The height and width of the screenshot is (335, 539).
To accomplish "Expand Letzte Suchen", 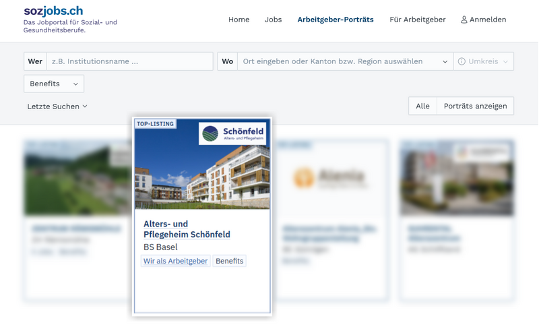I will click(x=57, y=106).
